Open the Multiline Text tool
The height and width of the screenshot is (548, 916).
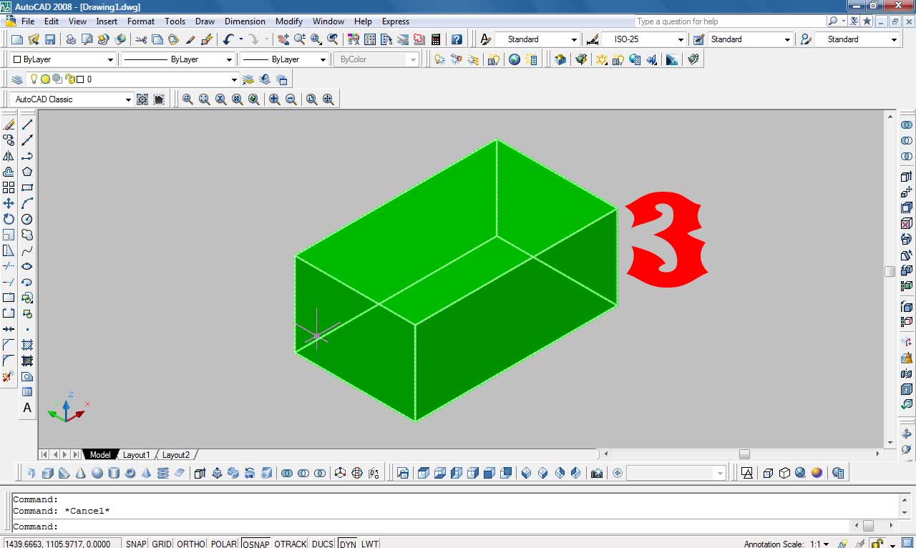click(x=27, y=408)
